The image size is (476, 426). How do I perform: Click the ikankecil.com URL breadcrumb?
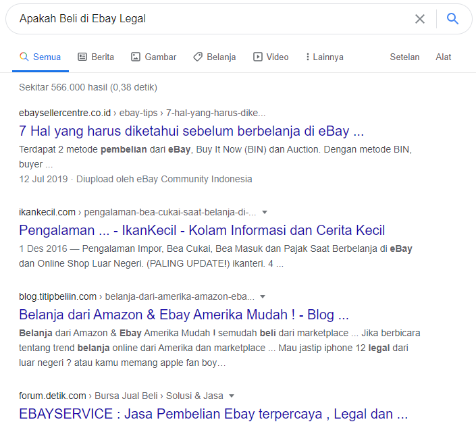[138, 212]
